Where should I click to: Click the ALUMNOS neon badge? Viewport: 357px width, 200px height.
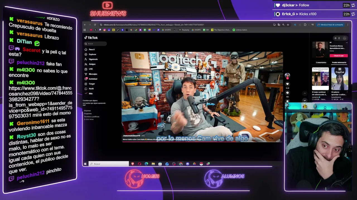(225, 179)
